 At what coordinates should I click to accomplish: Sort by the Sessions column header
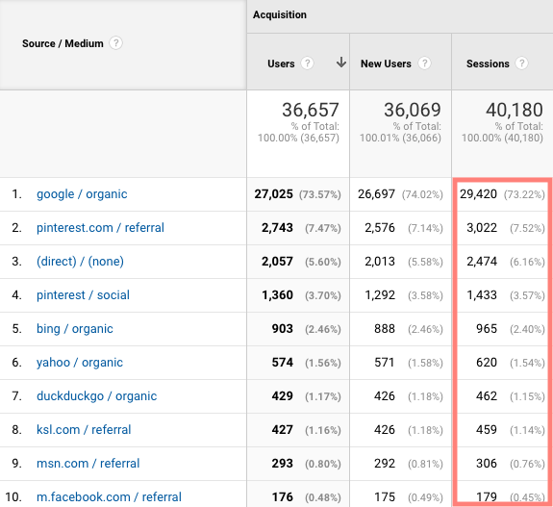pos(488,63)
